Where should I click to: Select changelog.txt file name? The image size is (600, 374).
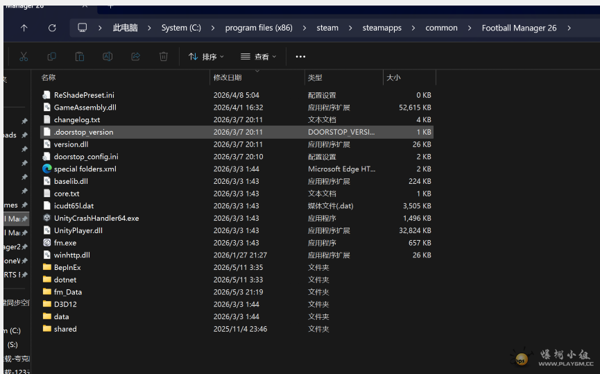[77, 120]
